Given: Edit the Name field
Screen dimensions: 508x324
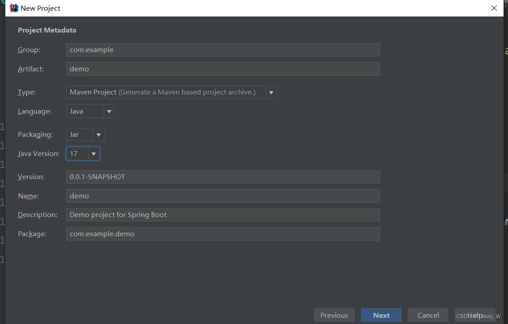Looking at the screenshot, I should click(x=223, y=196).
